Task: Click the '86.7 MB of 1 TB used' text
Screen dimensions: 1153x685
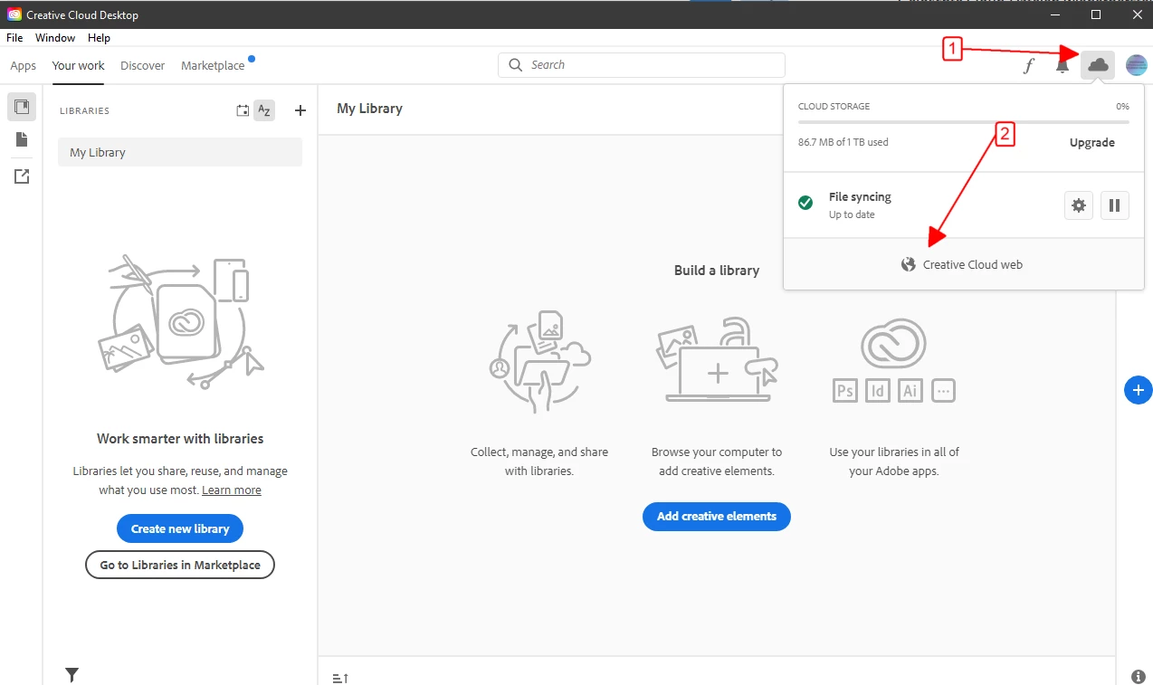Action: 843,142
